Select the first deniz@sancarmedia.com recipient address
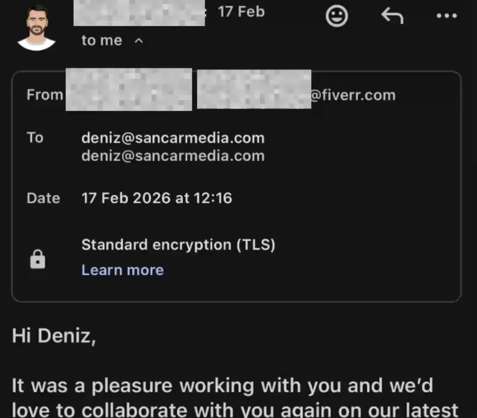 pos(173,138)
